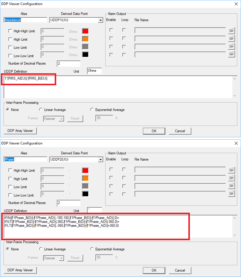Click scroll up arrow in Phase definition box
This screenshot has height=277, width=241.
pos(234,218)
